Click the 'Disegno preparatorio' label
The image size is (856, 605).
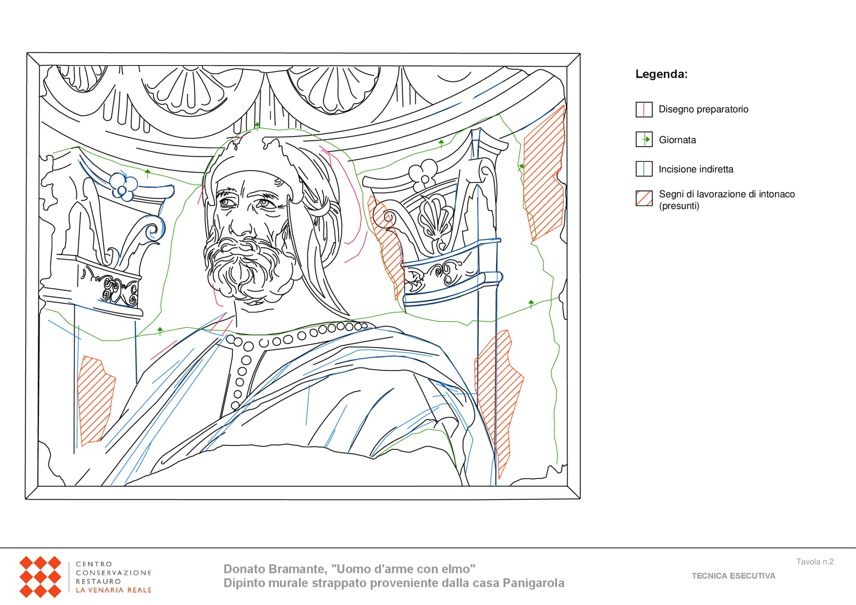pyautogui.click(x=703, y=109)
